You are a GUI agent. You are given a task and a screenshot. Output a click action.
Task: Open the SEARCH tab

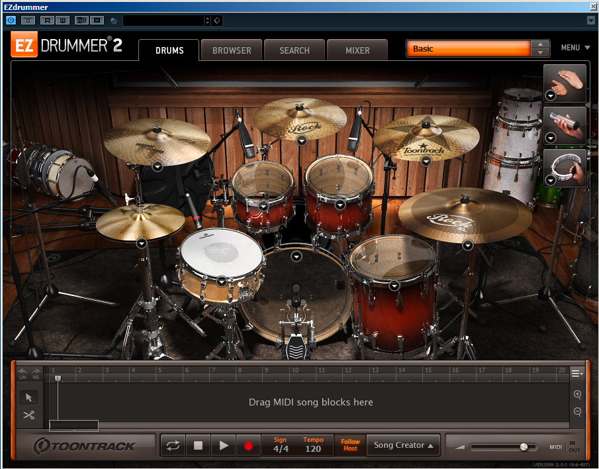click(x=295, y=50)
